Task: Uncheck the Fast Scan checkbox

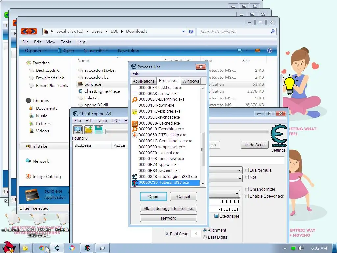Action: click(167, 234)
